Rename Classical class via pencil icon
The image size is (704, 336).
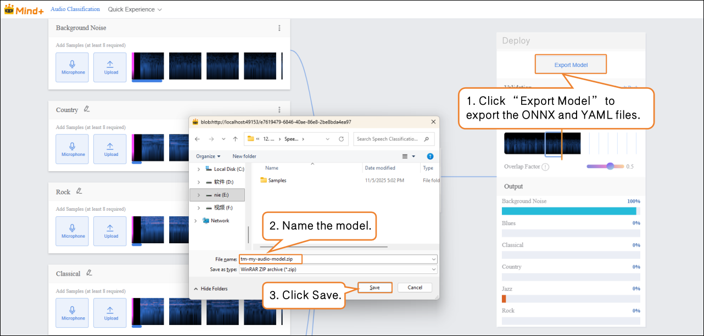coord(89,273)
